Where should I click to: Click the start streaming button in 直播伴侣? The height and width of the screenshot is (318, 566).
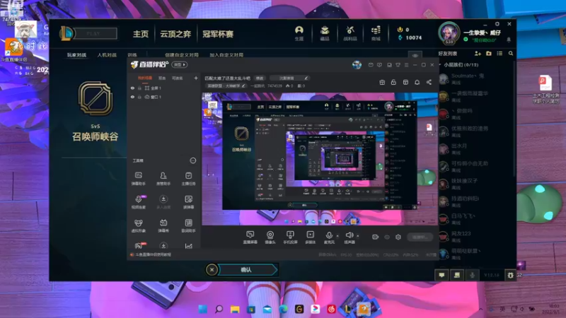click(x=420, y=237)
